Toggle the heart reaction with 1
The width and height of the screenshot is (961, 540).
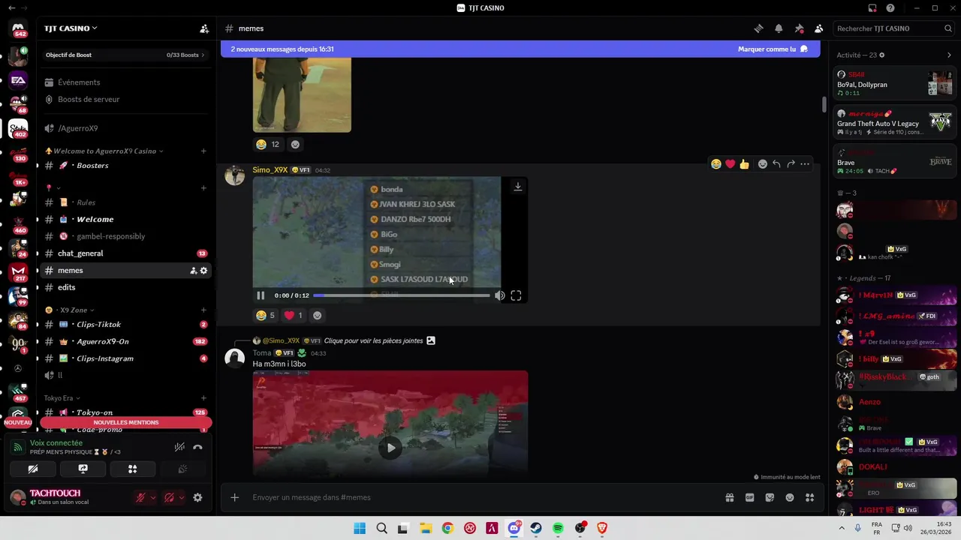[294, 316]
